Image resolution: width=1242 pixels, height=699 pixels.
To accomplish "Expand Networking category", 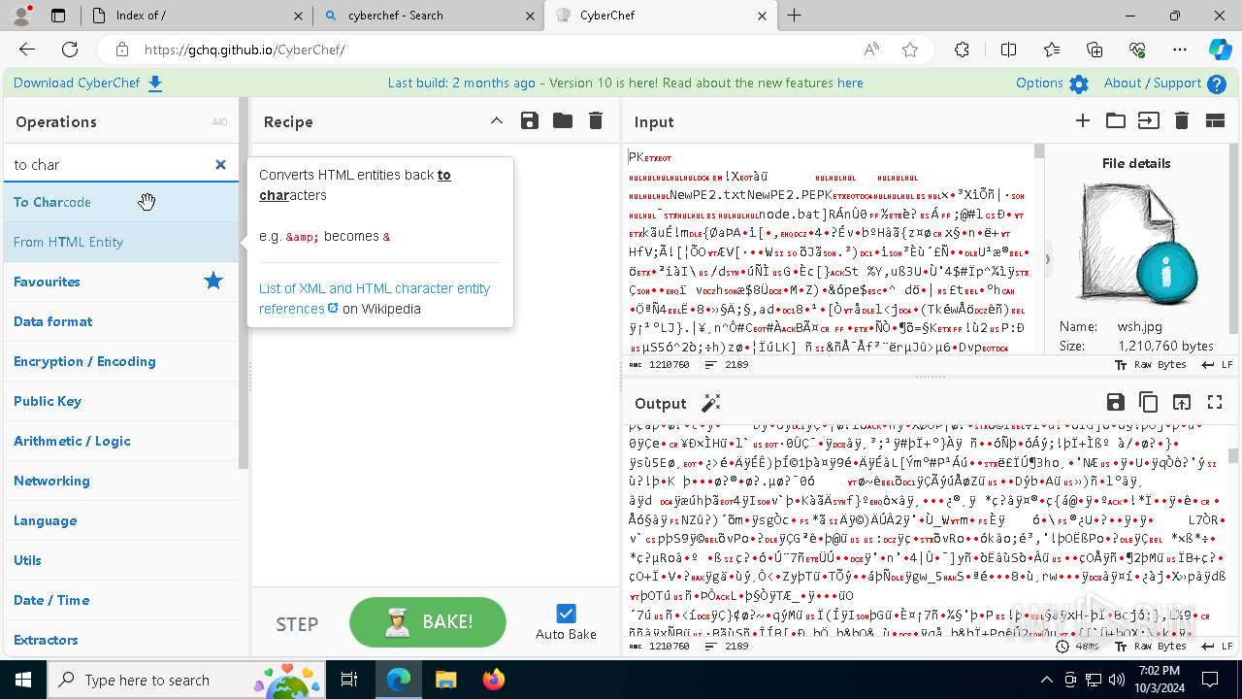I will (x=121, y=481).
